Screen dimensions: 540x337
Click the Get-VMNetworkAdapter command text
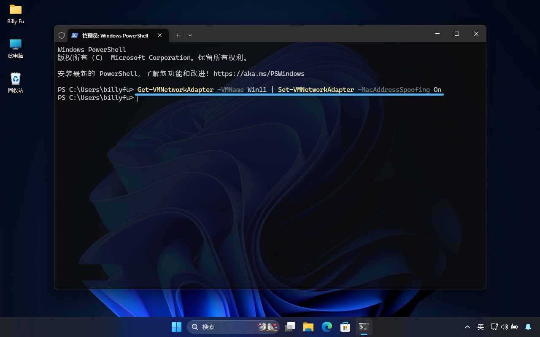pyautogui.click(x=175, y=90)
